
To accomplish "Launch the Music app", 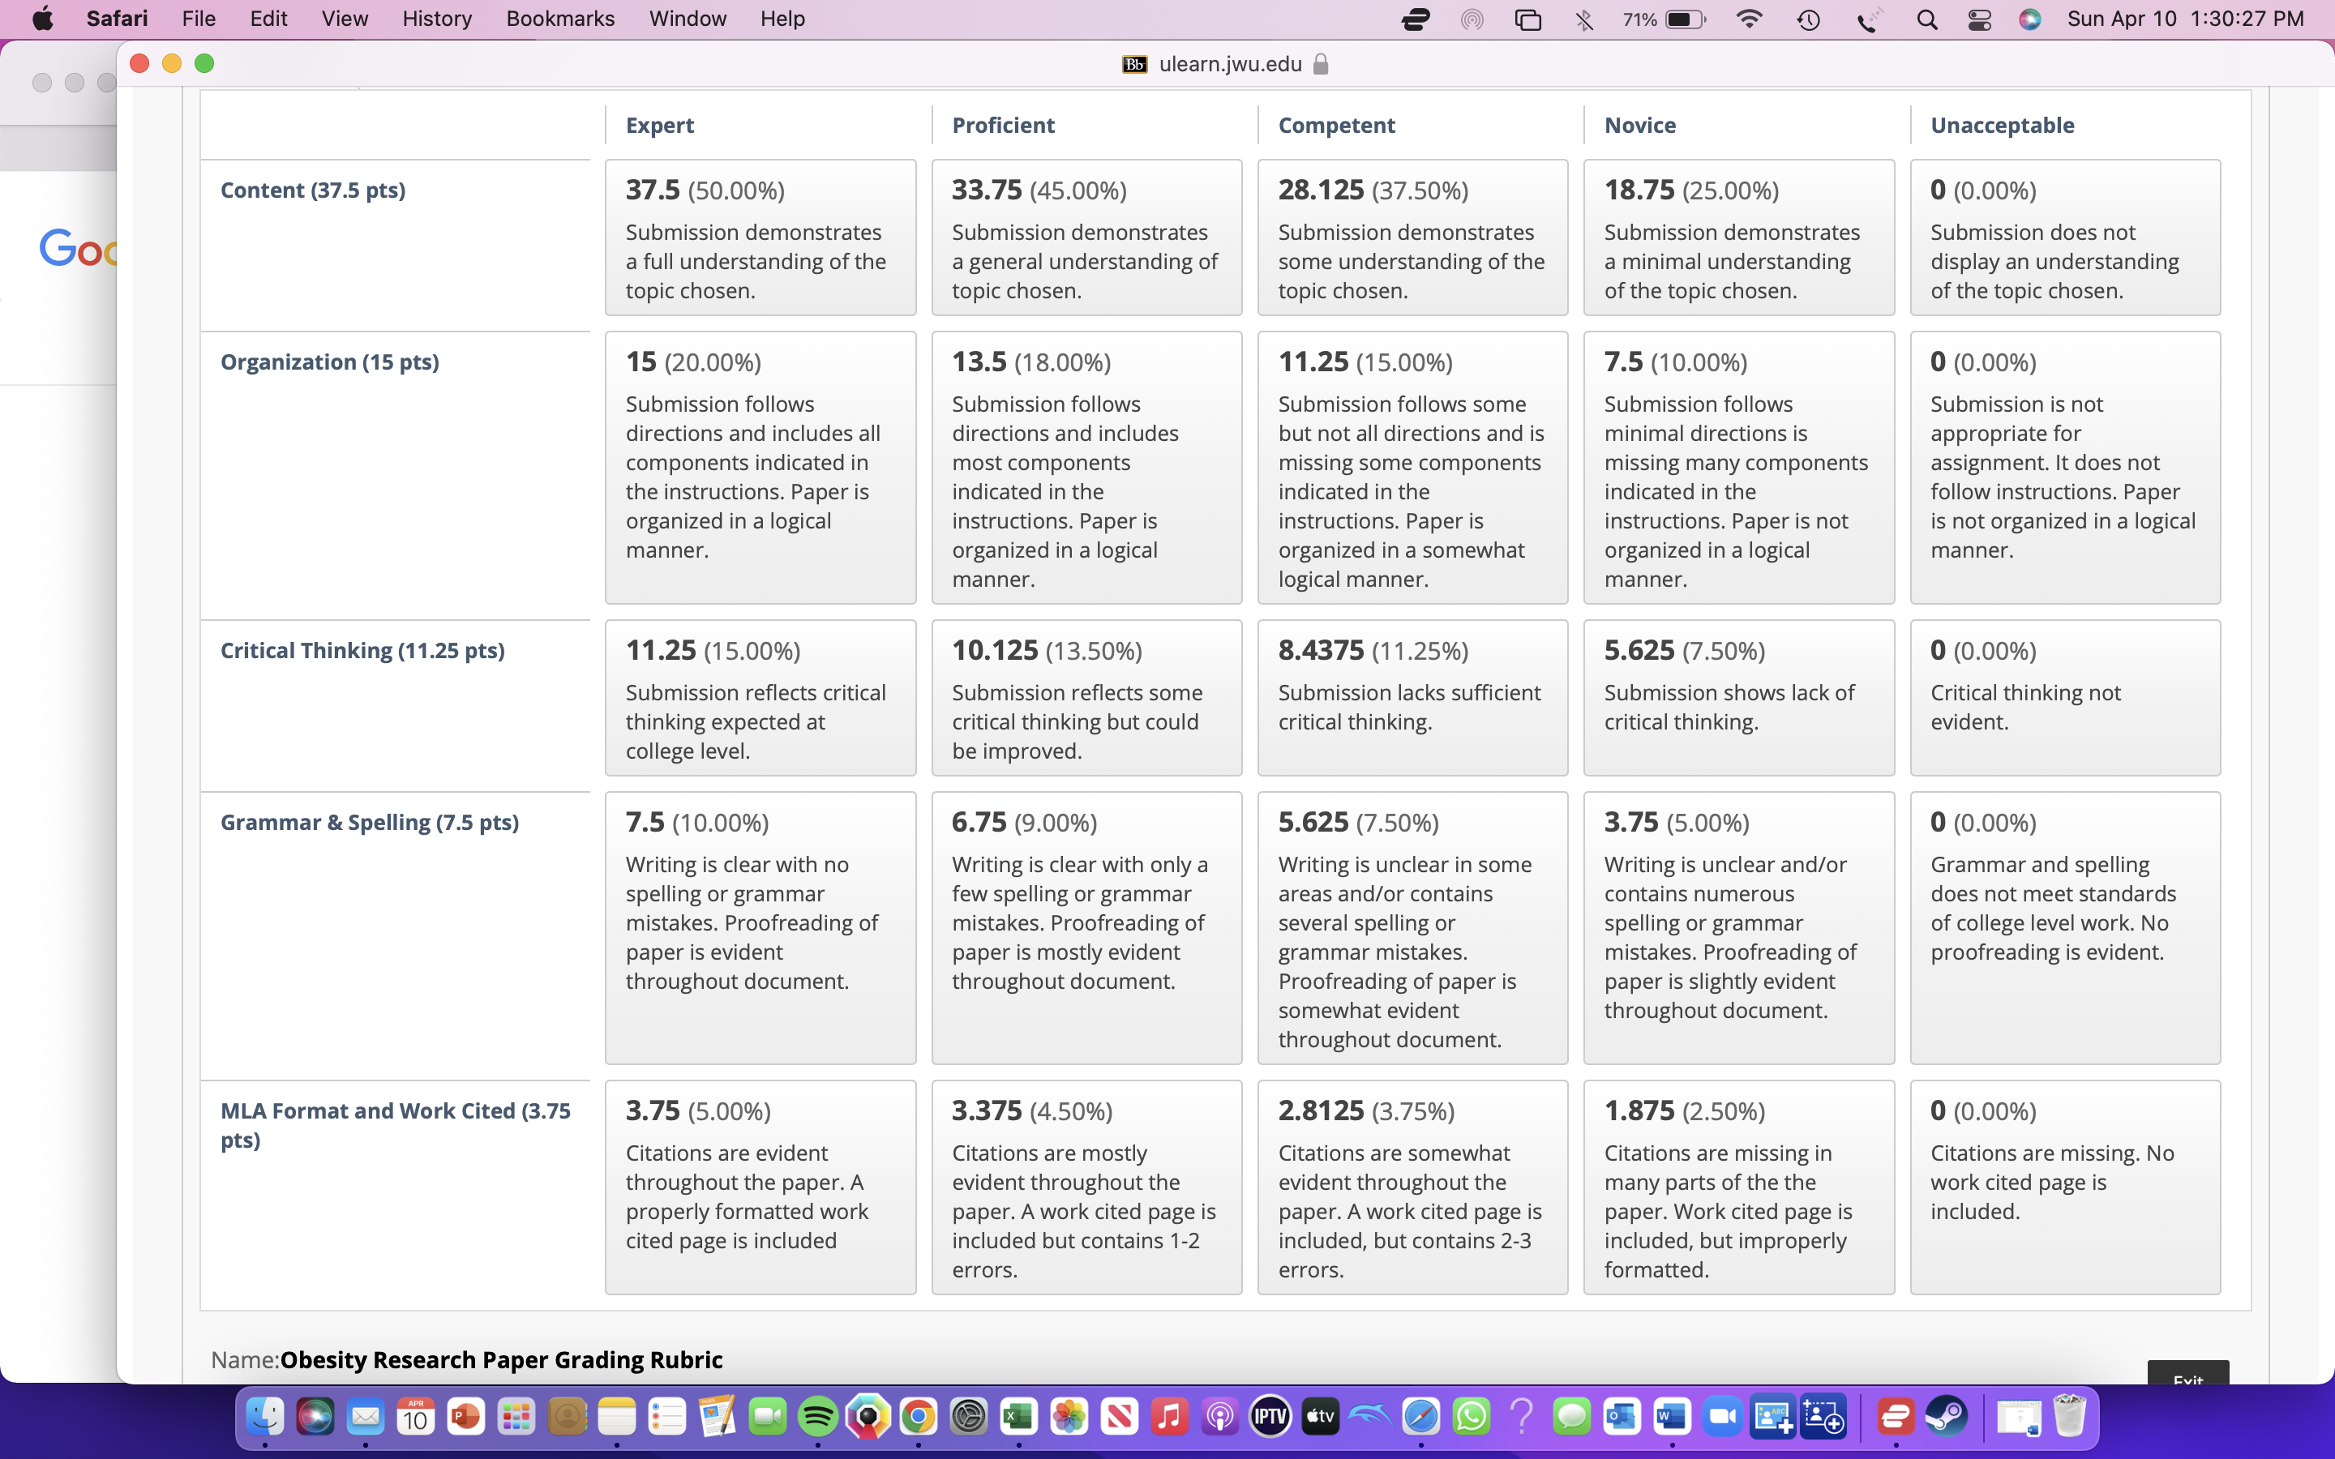I will coord(1169,1417).
